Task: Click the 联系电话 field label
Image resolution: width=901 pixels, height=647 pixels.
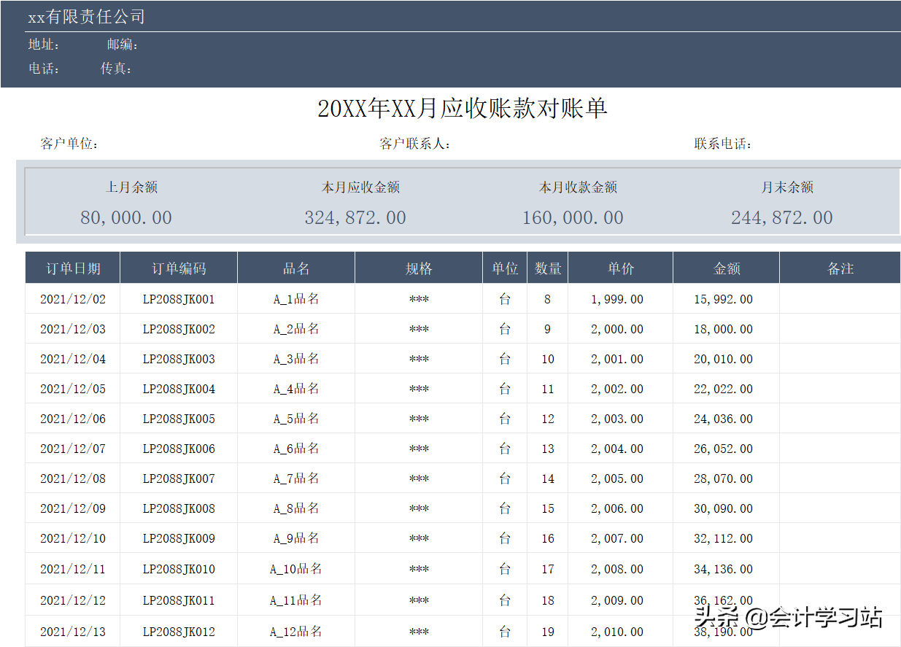Action: point(723,144)
